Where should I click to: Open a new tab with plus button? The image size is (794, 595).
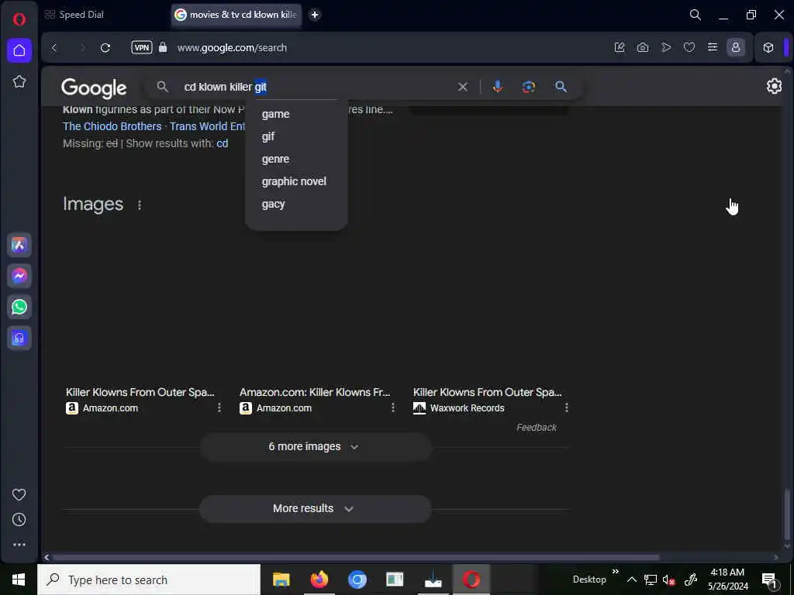point(315,15)
